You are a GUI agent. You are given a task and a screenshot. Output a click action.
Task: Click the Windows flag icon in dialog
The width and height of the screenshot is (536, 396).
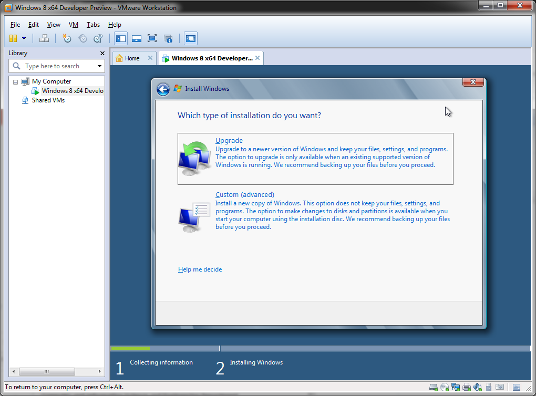178,88
